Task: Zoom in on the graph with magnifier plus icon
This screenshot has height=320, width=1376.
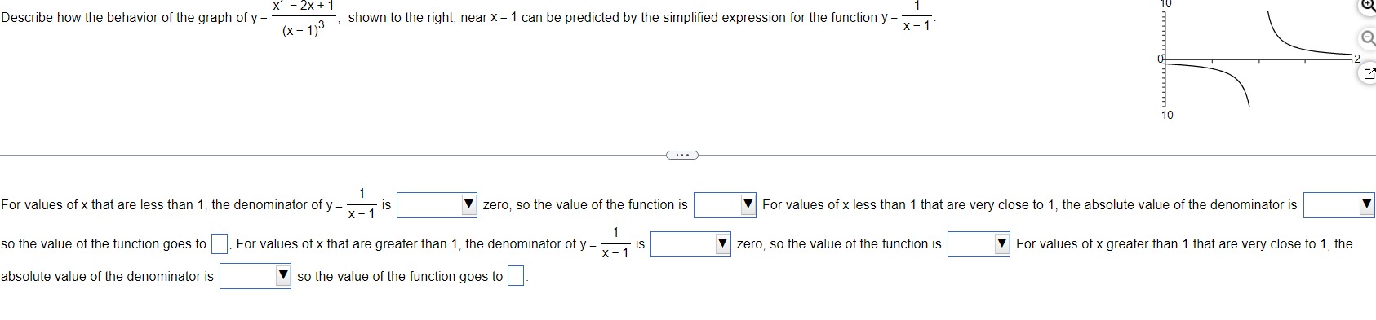Action: pyautogui.click(x=1368, y=5)
